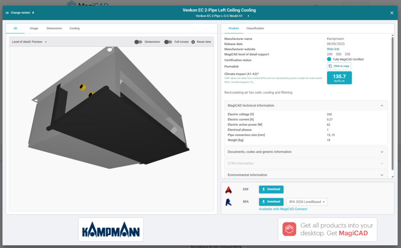Screen dimensions: 401x248
Task: Click the arrow next to model name
Action: point(248,16)
